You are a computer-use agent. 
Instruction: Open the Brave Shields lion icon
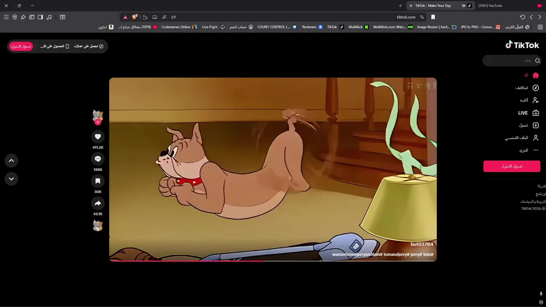(135, 17)
